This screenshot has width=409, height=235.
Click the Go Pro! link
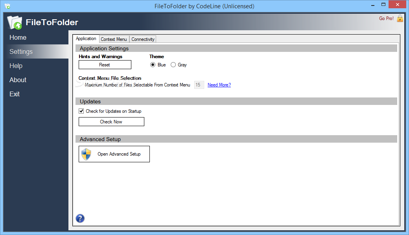[x=386, y=18]
